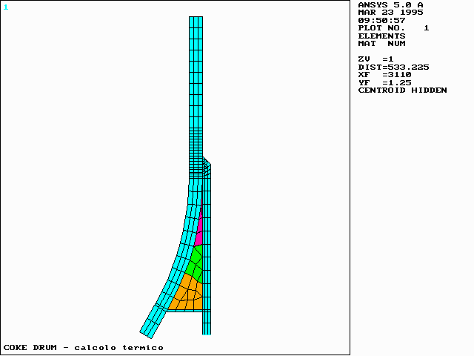Screen dimensions: 474x356
Task: Click the 'PLOT NO. 1' label
Action: click(393, 28)
